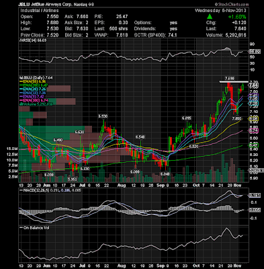Click the Bid price 7.630
Screen dimensions: 264x269
(x=82, y=29)
